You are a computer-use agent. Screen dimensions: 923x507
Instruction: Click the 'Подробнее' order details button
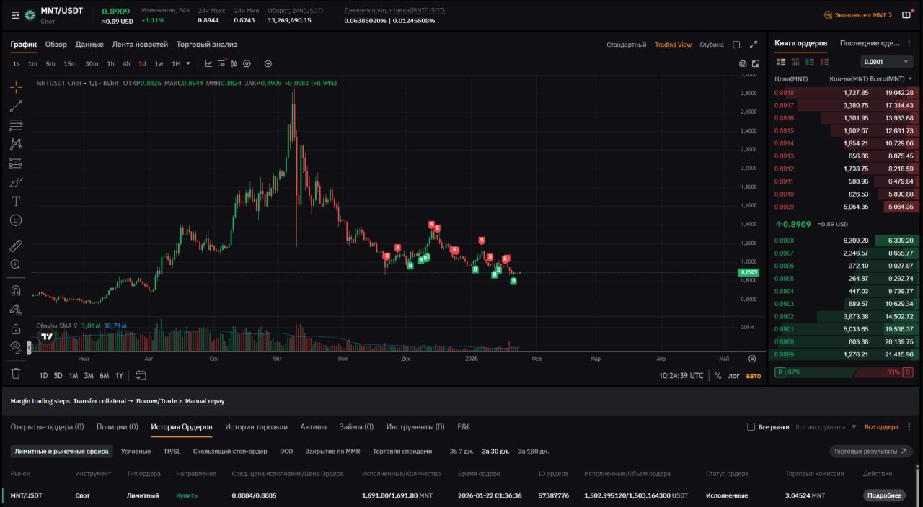tap(884, 495)
